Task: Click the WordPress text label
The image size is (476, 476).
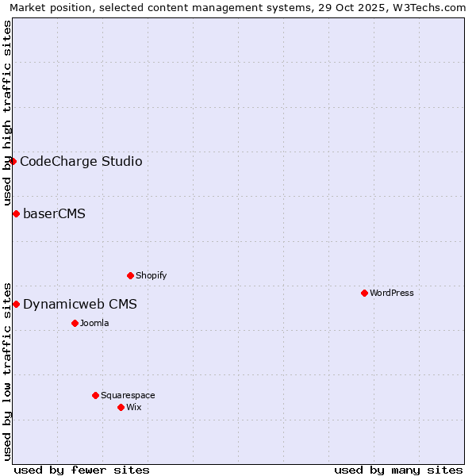Action: pos(391,294)
